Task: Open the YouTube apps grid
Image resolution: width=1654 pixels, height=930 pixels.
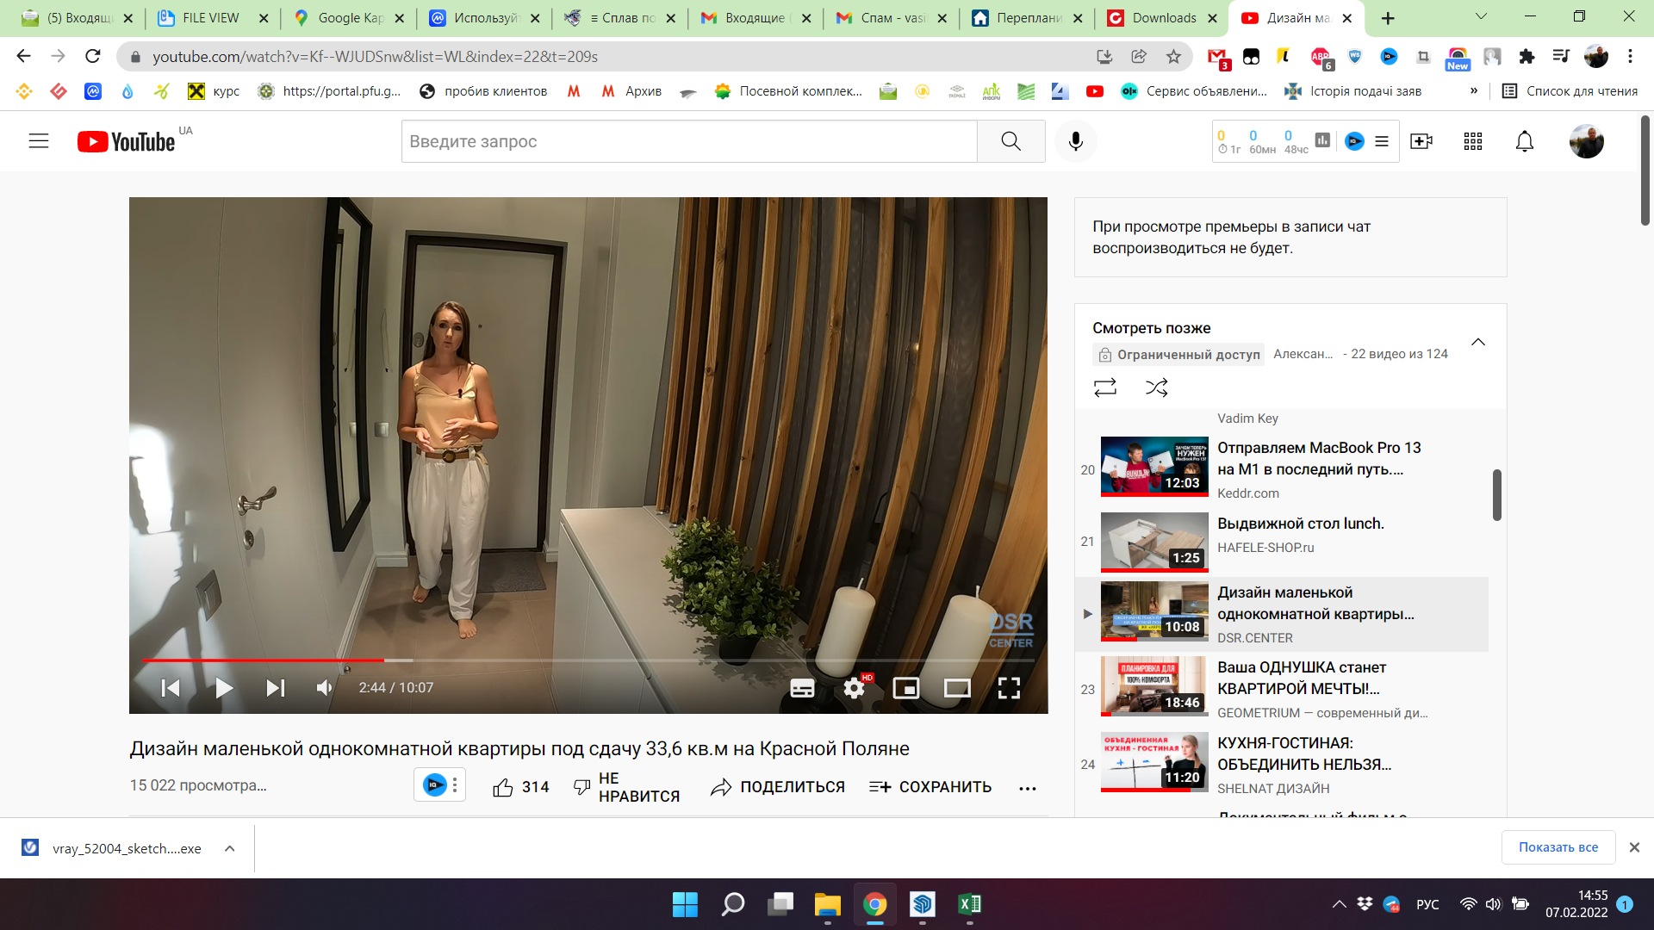Action: coord(1473,141)
